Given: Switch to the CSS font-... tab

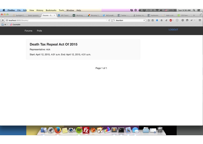Looking at the screenshot, I should click(x=184, y=15).
